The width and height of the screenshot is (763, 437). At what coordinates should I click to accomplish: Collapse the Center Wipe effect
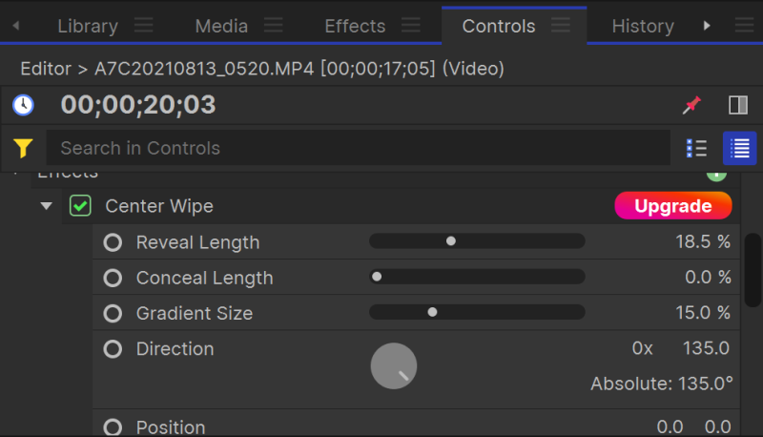pyautogui.click(x=46, y=206)
